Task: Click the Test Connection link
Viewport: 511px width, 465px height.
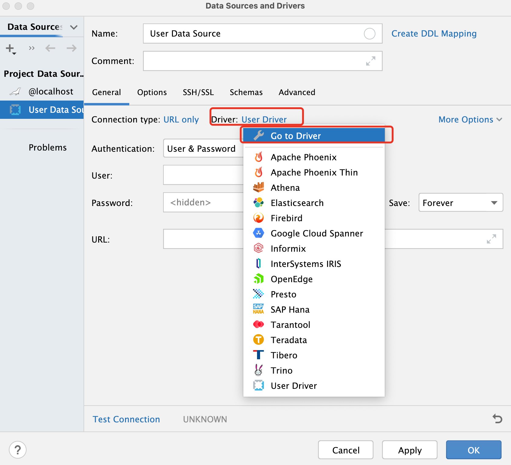Action: pyautogui.click(x=126, y=419)
